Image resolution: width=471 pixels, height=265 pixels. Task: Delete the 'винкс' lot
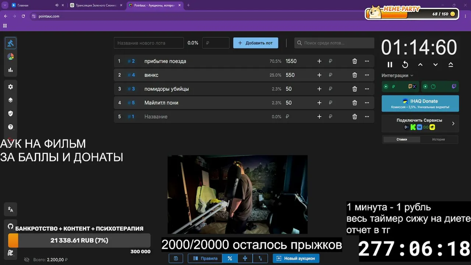coord(355,75)
